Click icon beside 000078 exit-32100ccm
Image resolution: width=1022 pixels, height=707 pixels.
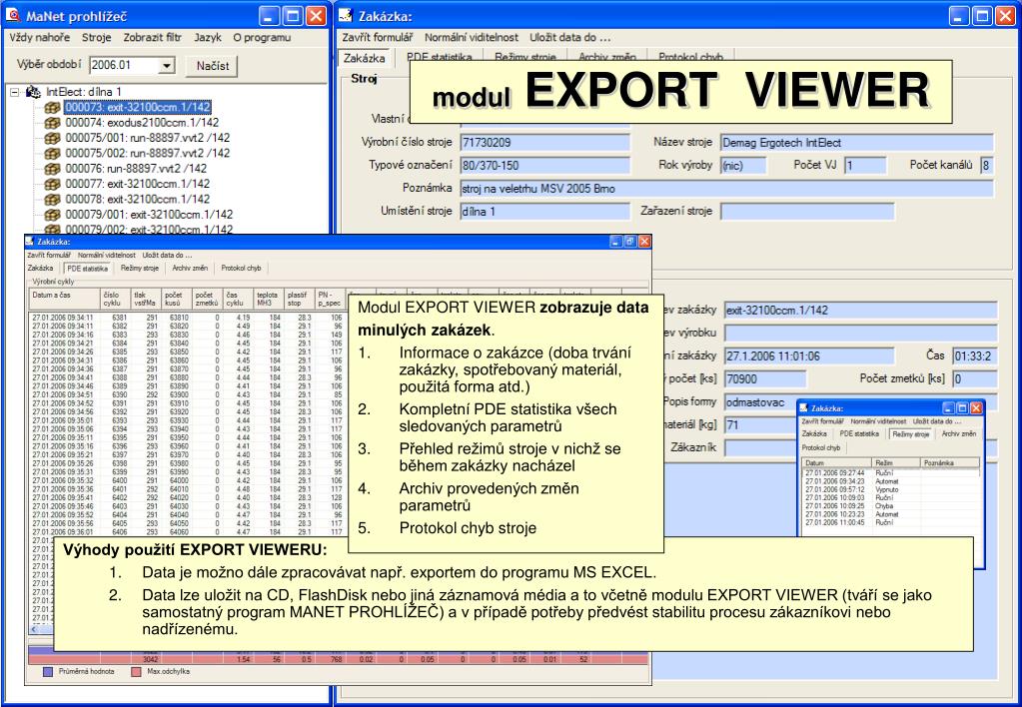(x=53, y=199)
